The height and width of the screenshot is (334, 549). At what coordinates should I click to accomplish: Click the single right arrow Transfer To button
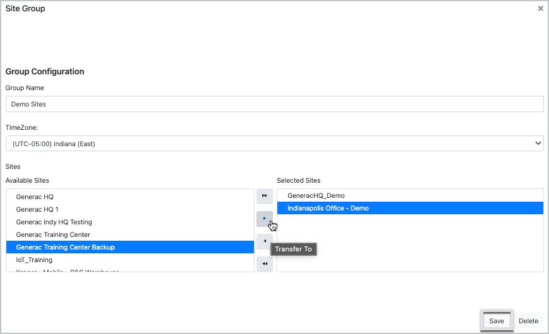click(265, 219)
